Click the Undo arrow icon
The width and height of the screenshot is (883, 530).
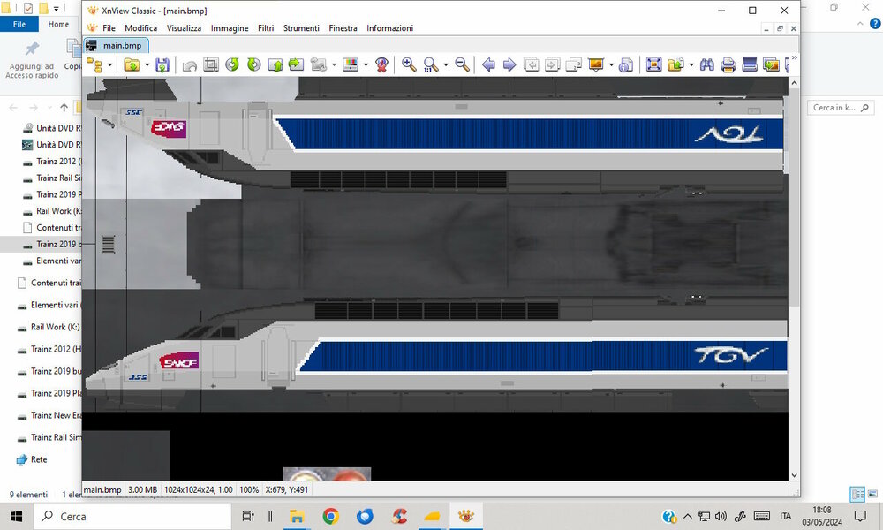tap(190, 64)
